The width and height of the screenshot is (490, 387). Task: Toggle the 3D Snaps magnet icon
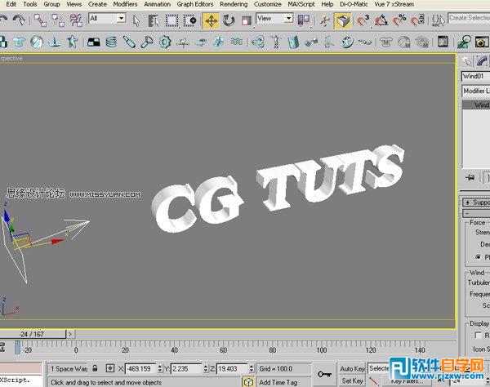point(363,21)
